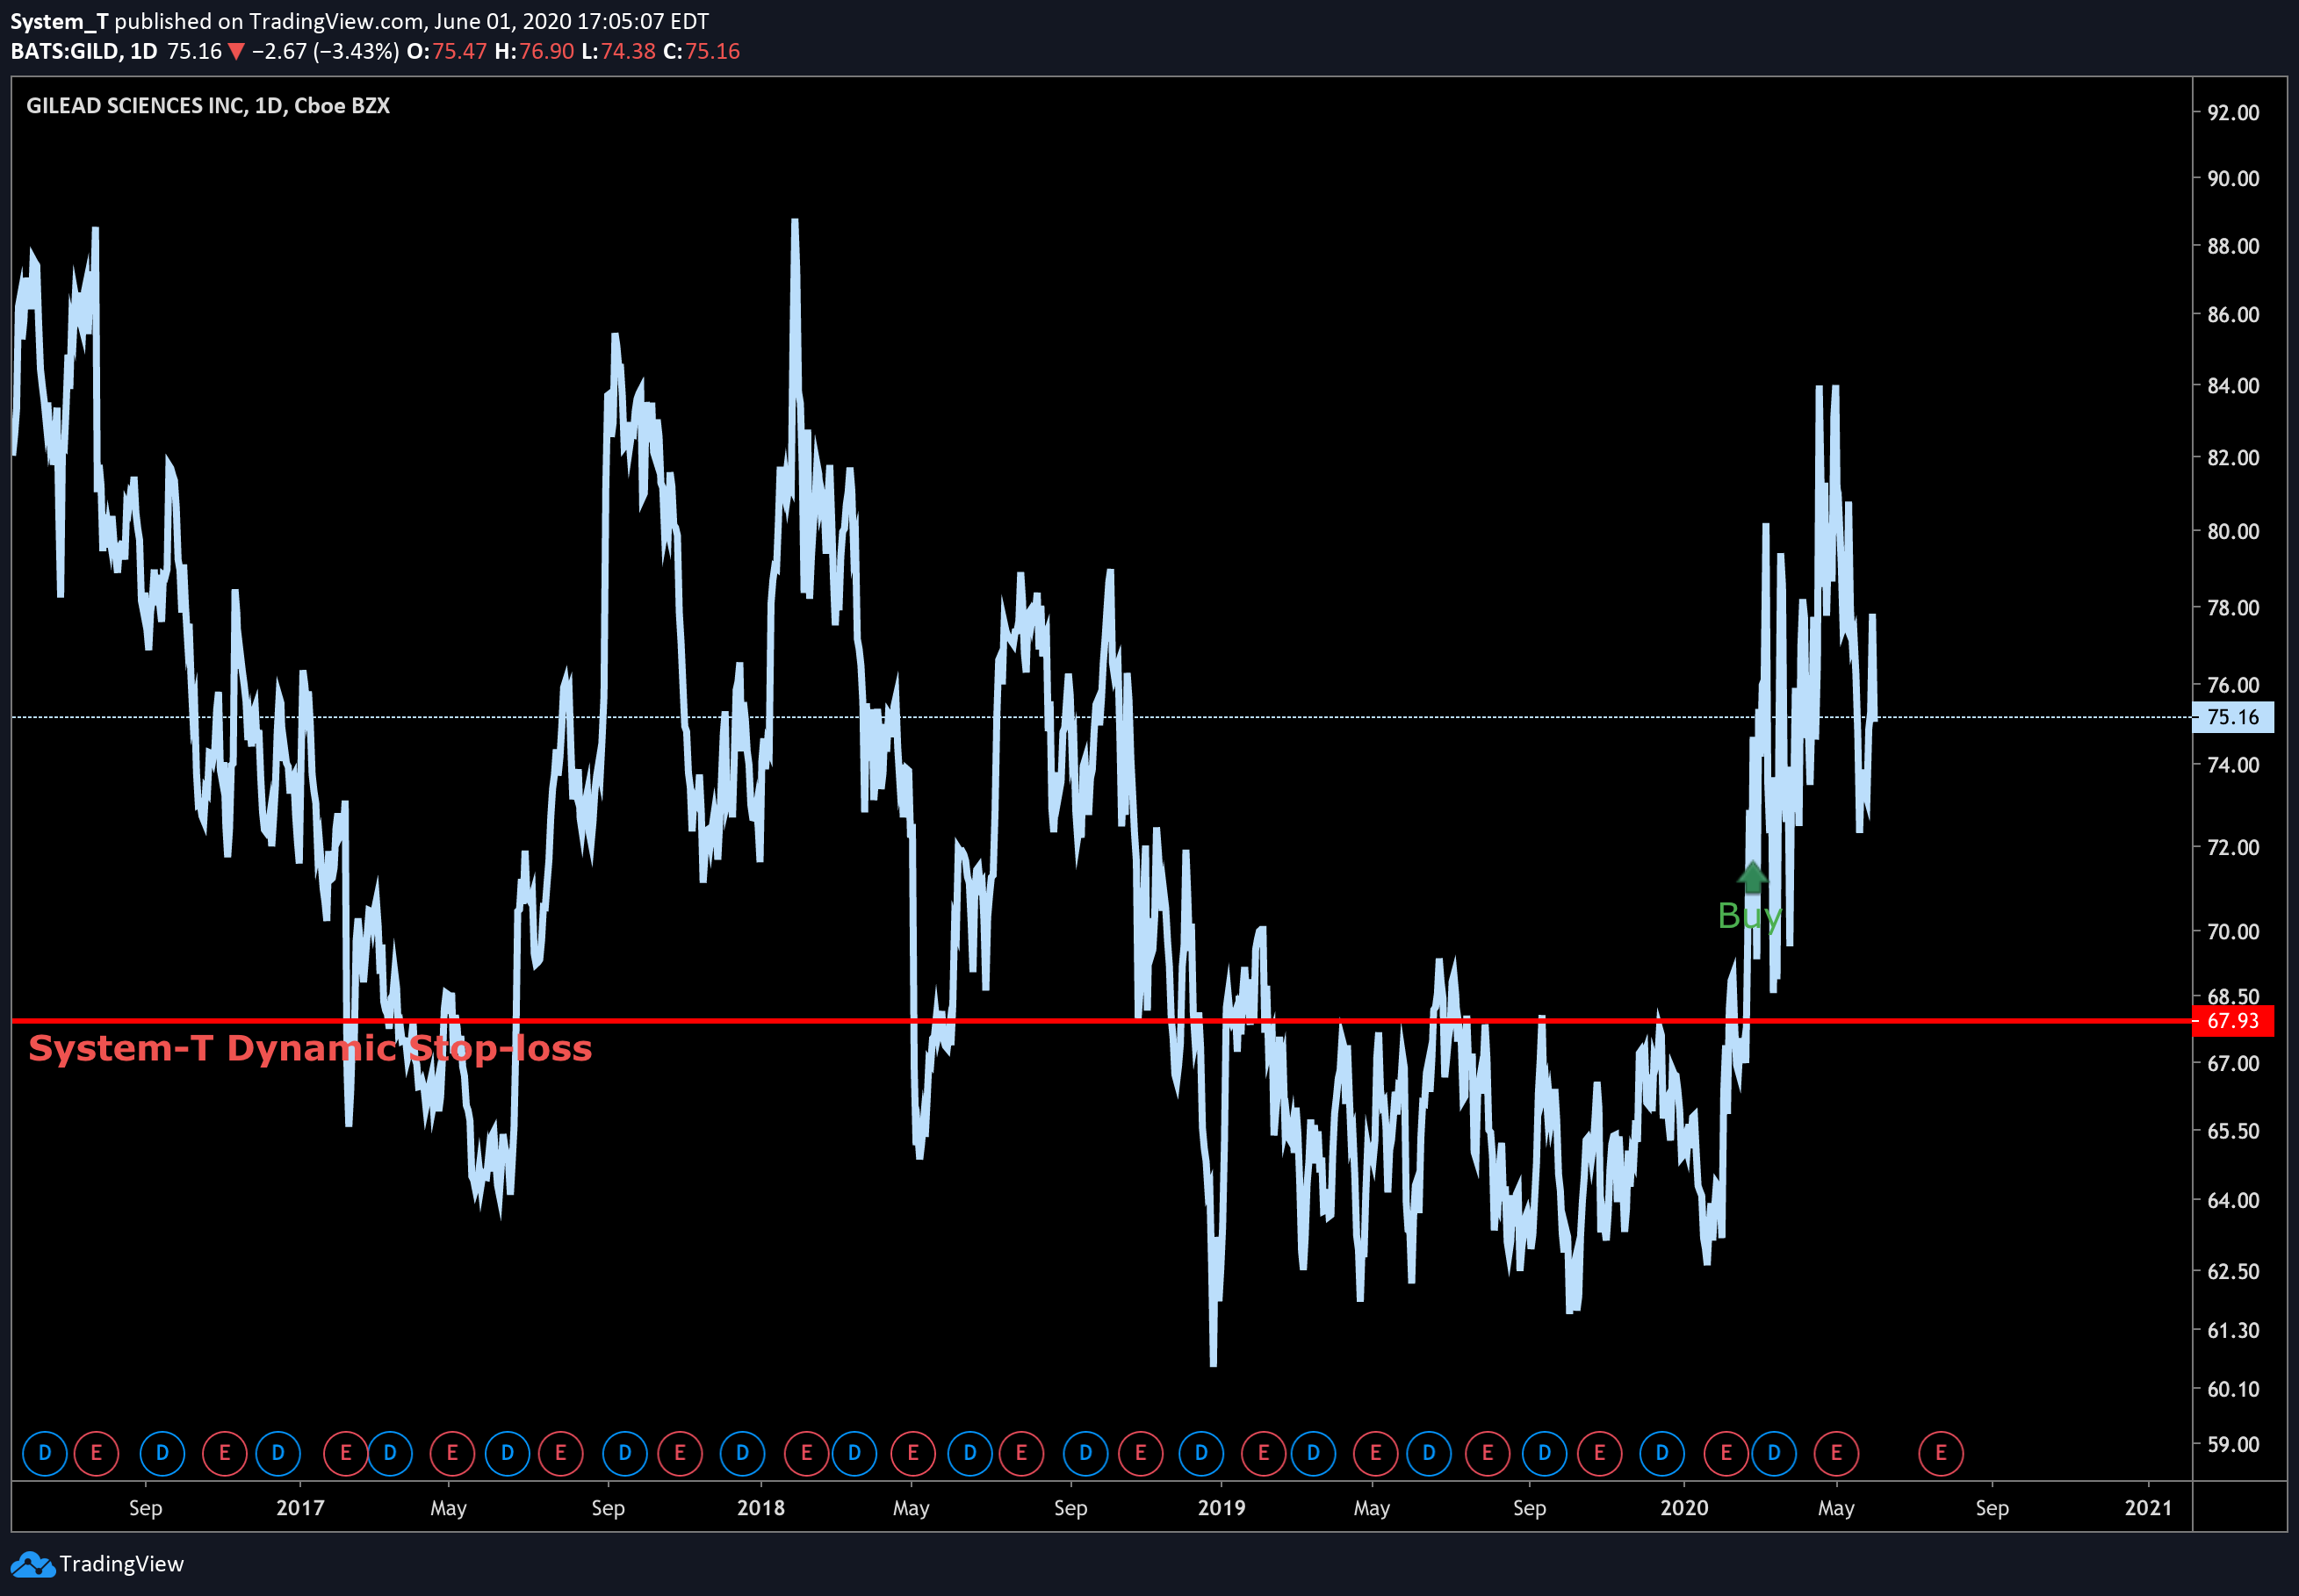2299x1596 pixels.
Task: Click the 80.00 price axis label
Action: (2233, 532)
